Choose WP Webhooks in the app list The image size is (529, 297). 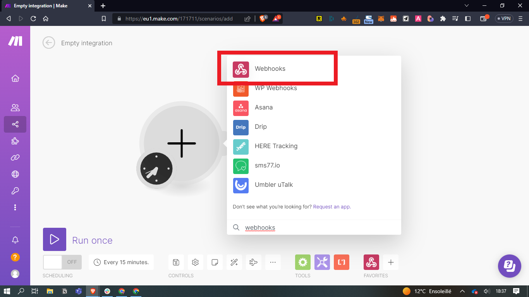click(x=314, y=88)
